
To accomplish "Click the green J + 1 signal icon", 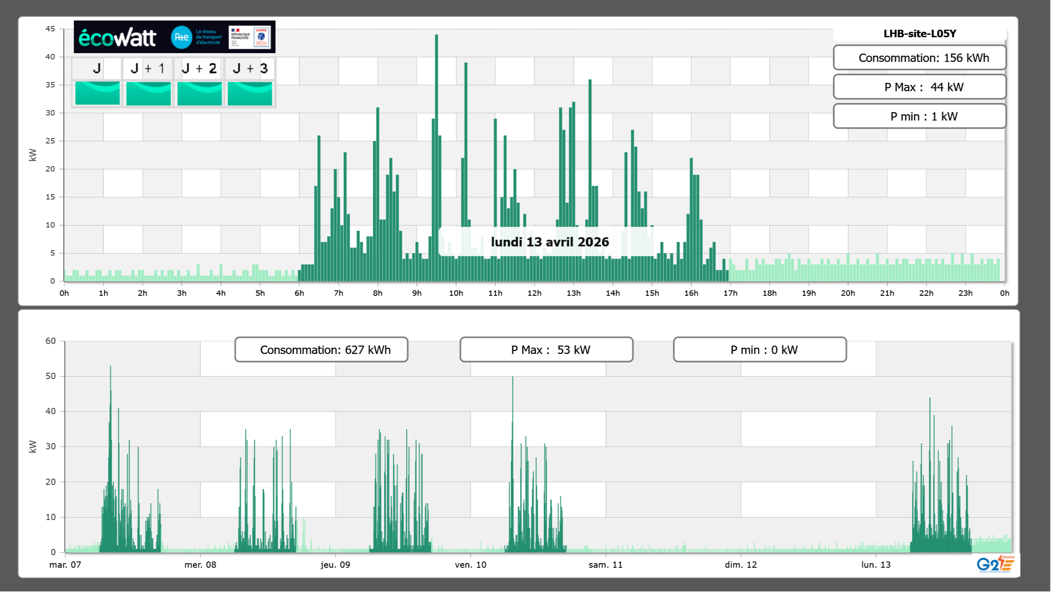I will [x=148, y=93].
